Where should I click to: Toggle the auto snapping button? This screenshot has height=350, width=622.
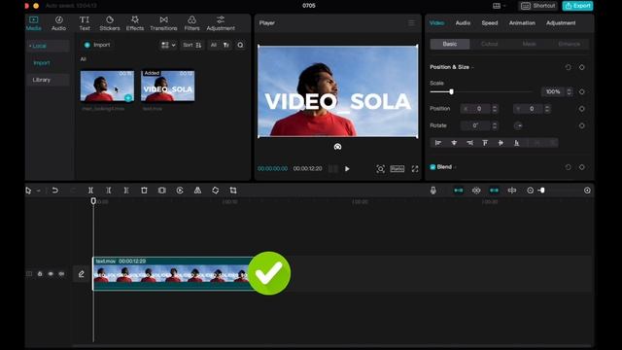[x=476, y=191]
